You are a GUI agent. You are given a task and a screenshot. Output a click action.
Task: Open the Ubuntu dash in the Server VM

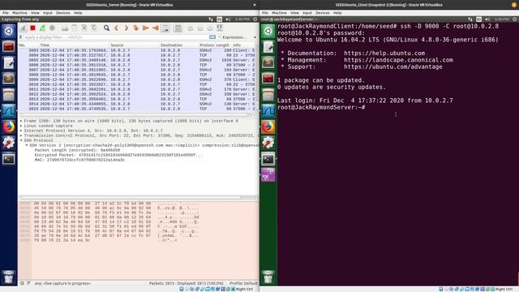tap(9, 31)
